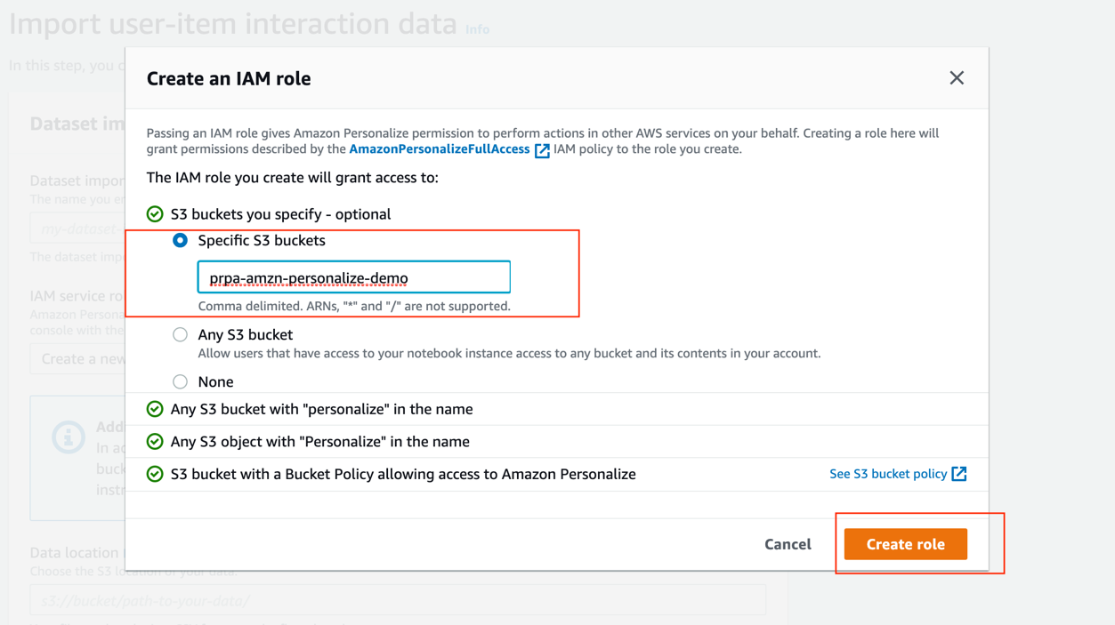Image resolution: width=1115 pixels, height=625 pixels.
Task: Open the See S3 bucket policy link
Action: click(888, 474)
